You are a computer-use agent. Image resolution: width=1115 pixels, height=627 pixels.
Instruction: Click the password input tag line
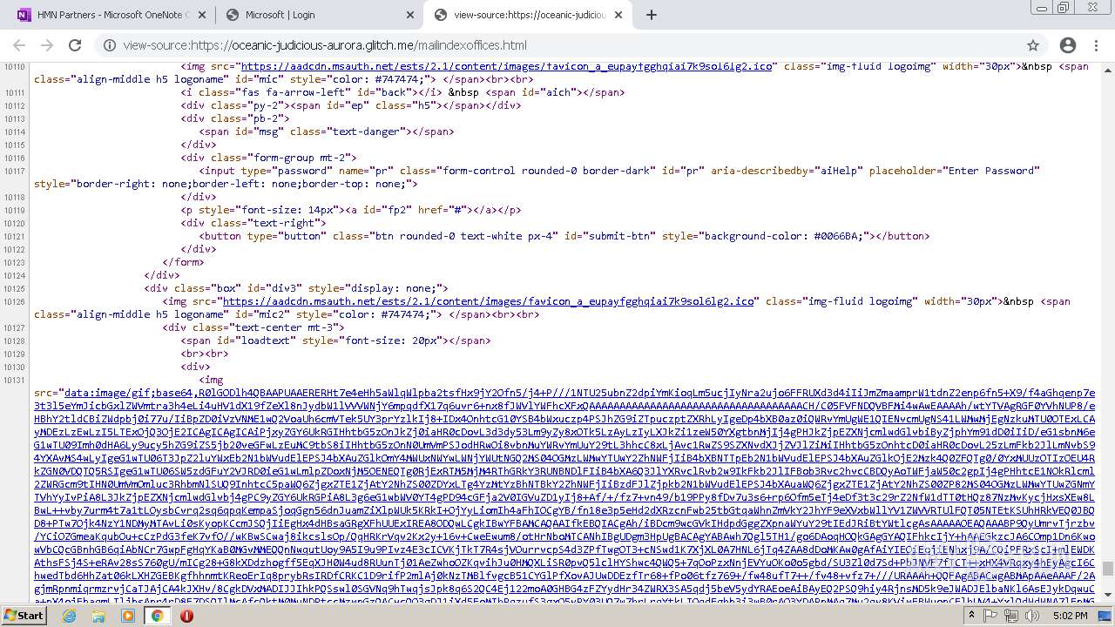point(537,178)
